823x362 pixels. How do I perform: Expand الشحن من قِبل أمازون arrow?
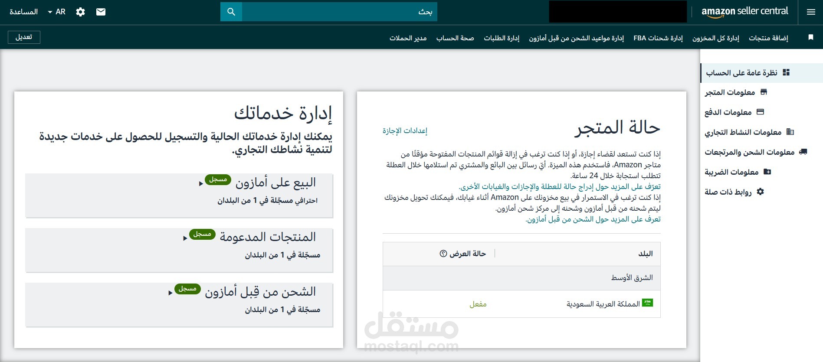point(171,293)
